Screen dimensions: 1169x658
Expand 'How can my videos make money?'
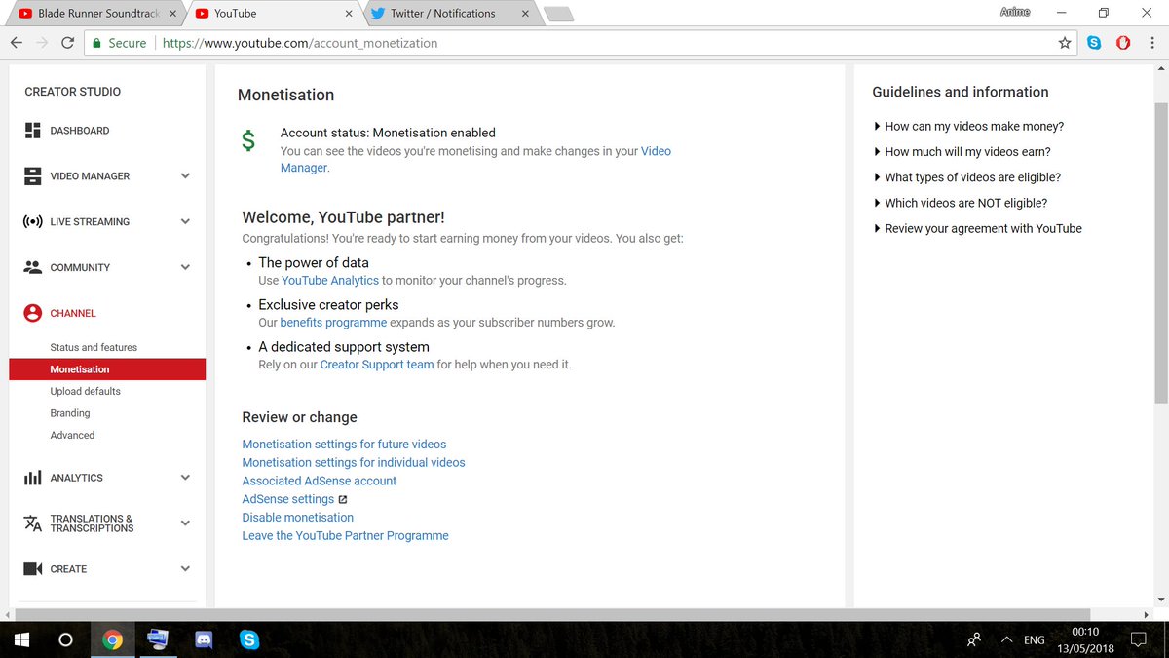[968, 127]
